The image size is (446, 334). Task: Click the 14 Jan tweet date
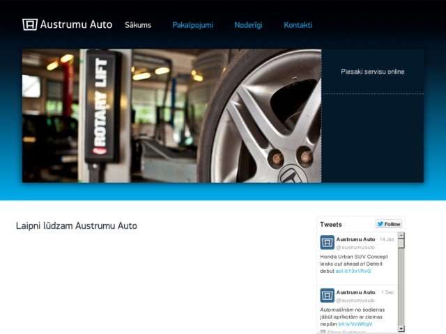[x=387, y=239]
